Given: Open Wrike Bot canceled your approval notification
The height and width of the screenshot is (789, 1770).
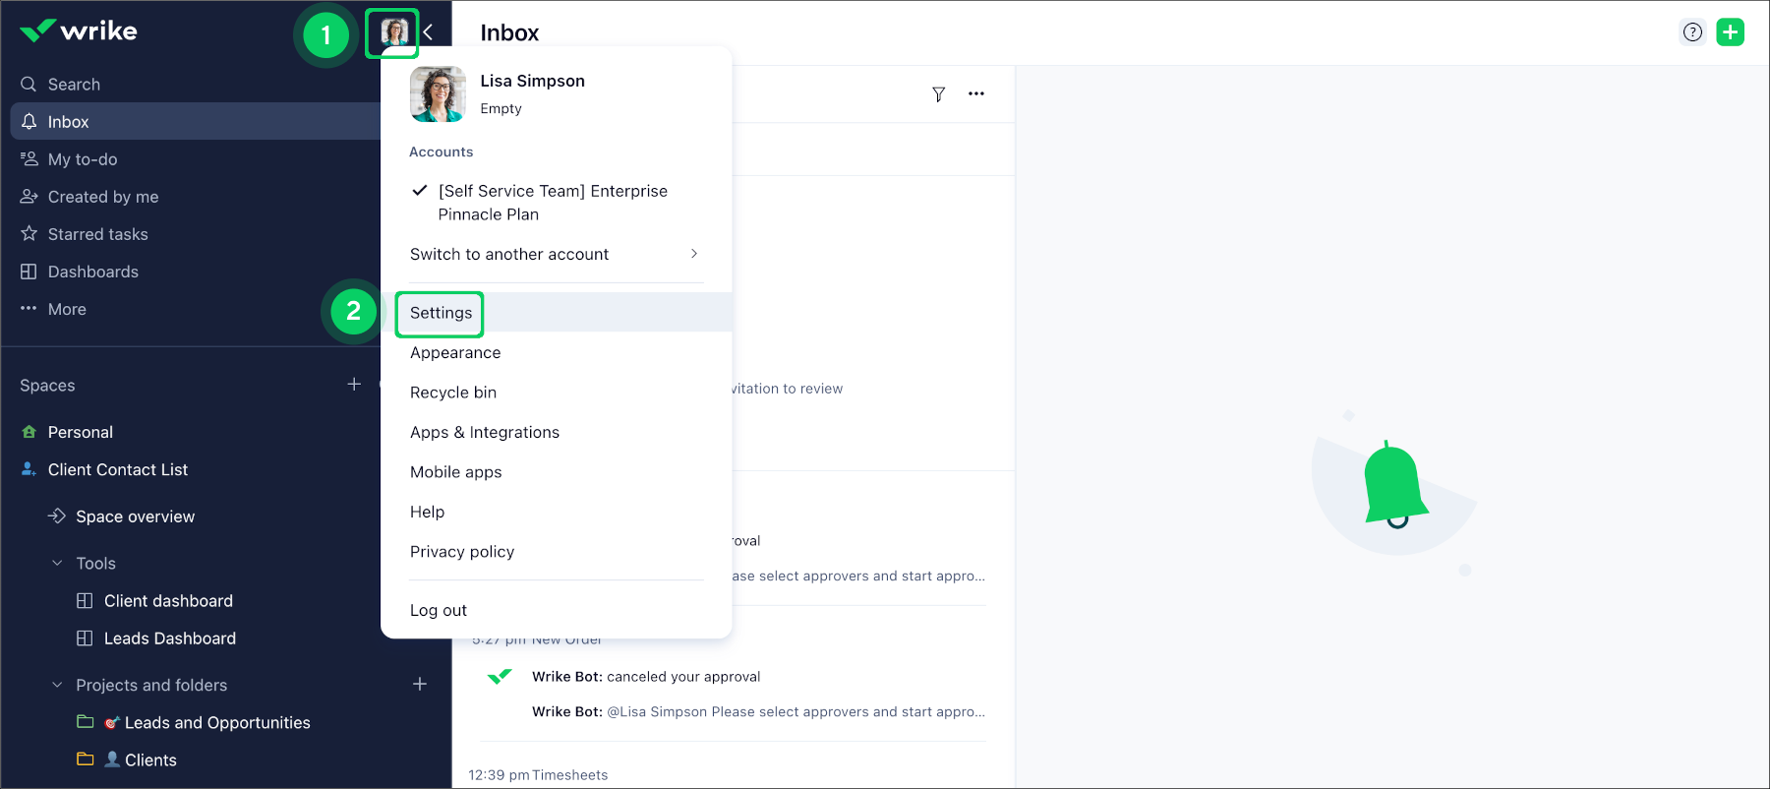Looking at the screenshot, I should click(x=646, y=677).
